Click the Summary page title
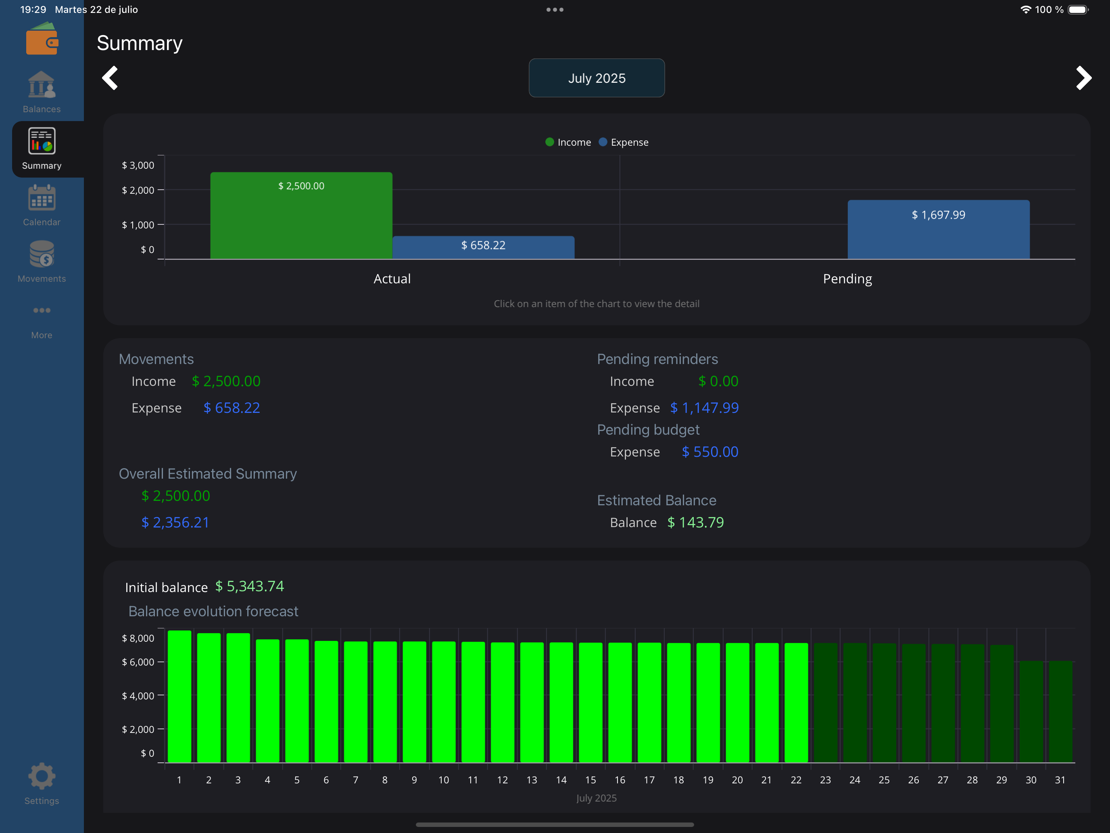 click(x=140, y=43)
